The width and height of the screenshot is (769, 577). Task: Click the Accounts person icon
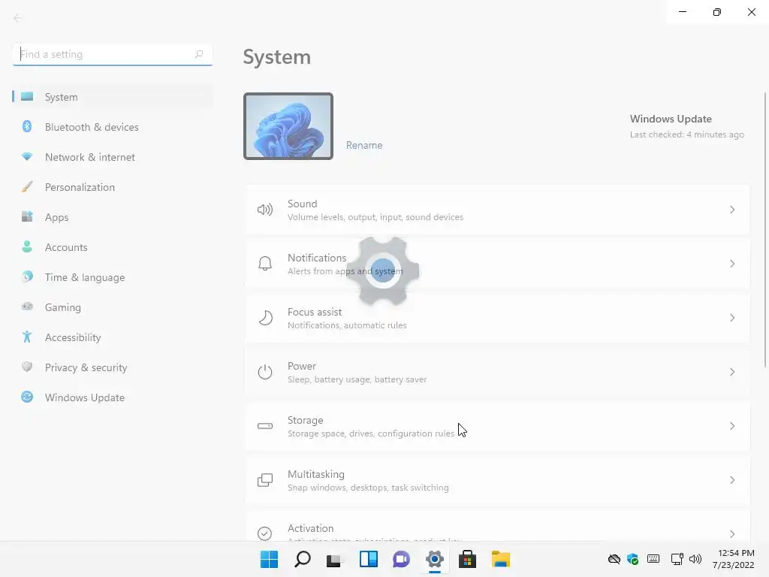[x=27, y=246]
